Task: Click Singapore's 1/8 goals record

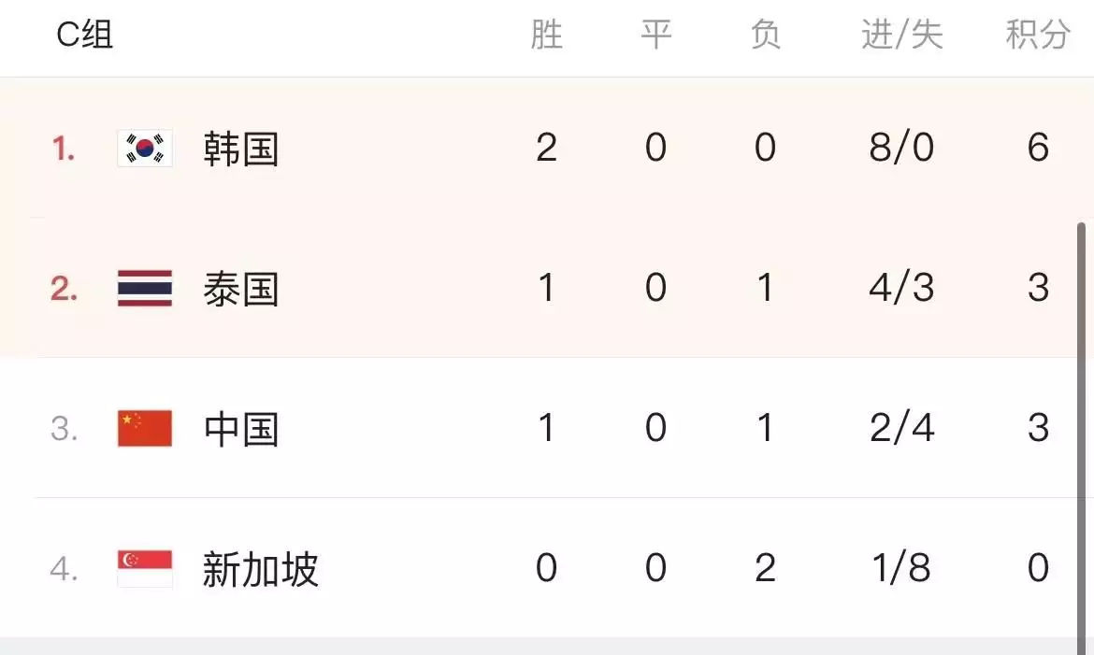Action: (901, 569)
